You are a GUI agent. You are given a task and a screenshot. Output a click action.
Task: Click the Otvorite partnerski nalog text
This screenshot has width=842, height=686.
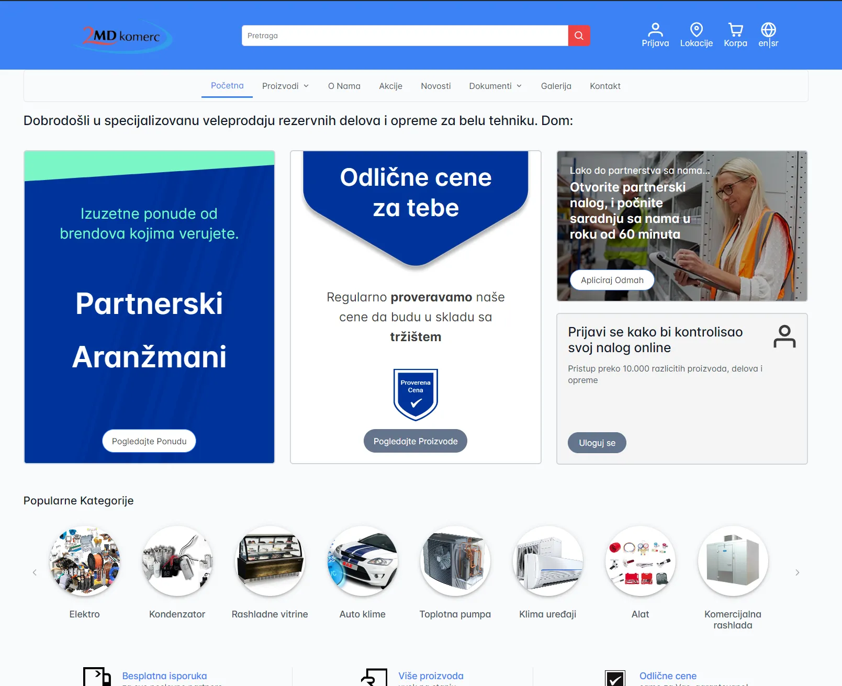[x=630, y=210]
